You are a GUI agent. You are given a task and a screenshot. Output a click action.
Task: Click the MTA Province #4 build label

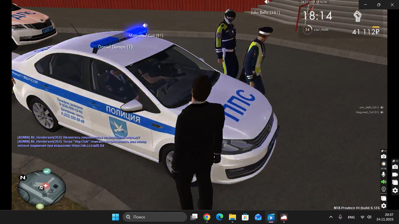coord(357,208)
